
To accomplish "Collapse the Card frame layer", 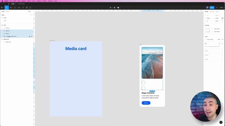I will (x=1, y=25).
